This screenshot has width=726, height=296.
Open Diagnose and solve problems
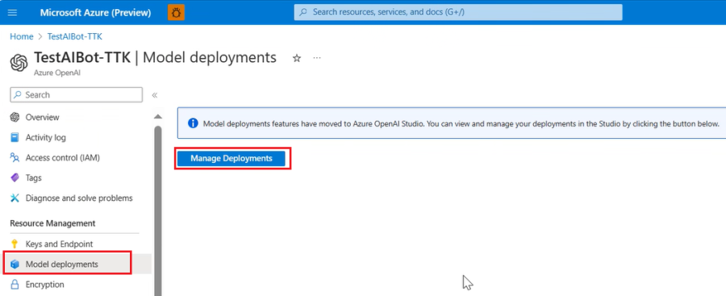(x=79, y=198)
